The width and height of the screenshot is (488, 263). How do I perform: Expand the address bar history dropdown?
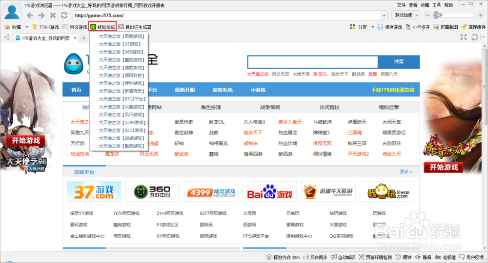click(385, 15)
